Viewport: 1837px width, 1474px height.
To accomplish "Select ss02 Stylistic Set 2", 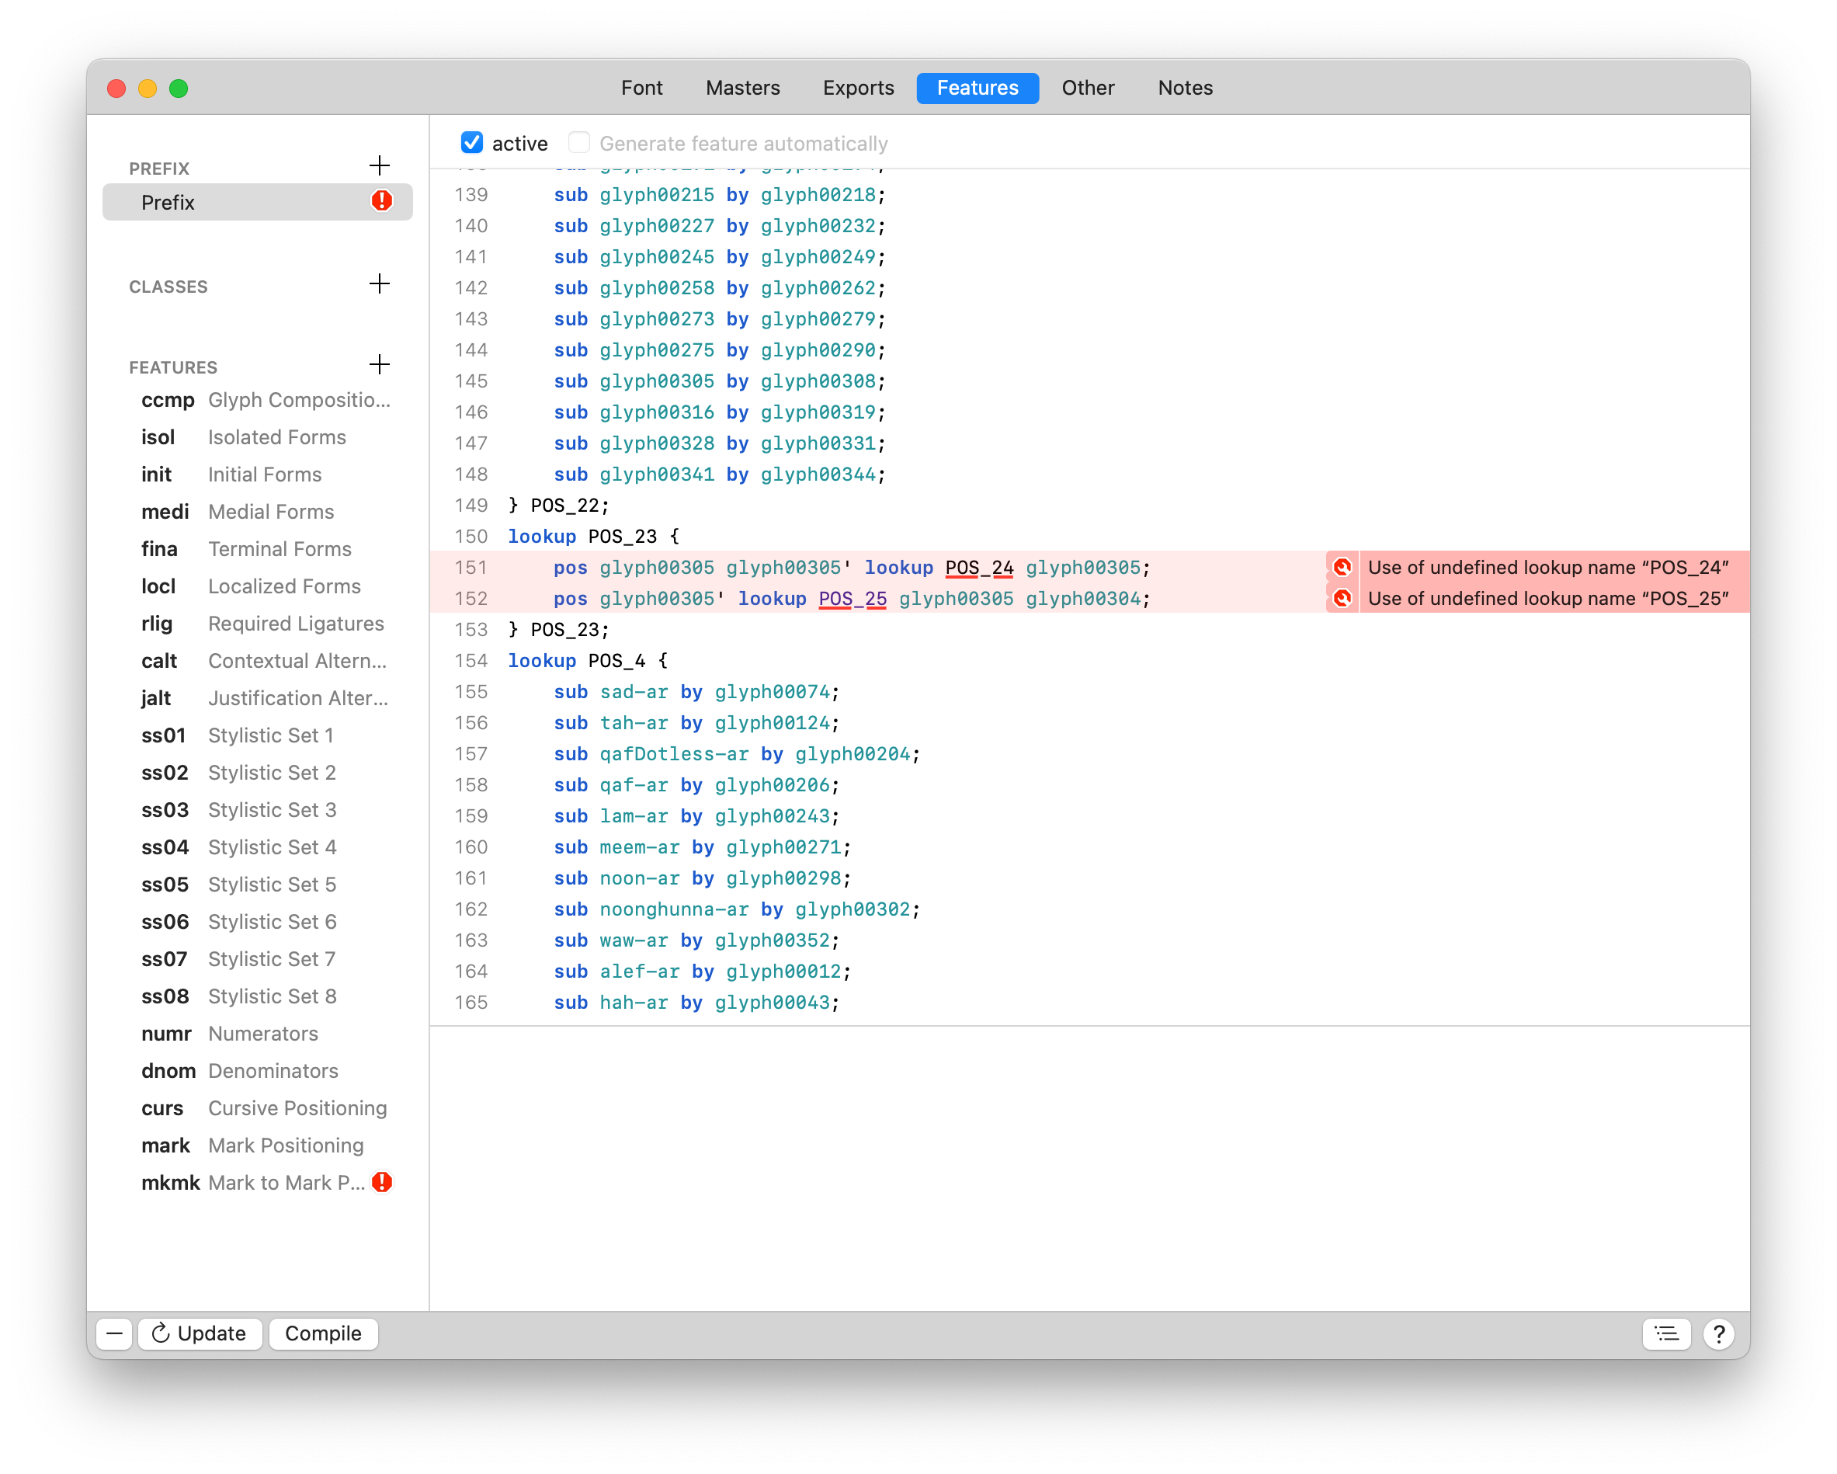I will tap(257, 773).
